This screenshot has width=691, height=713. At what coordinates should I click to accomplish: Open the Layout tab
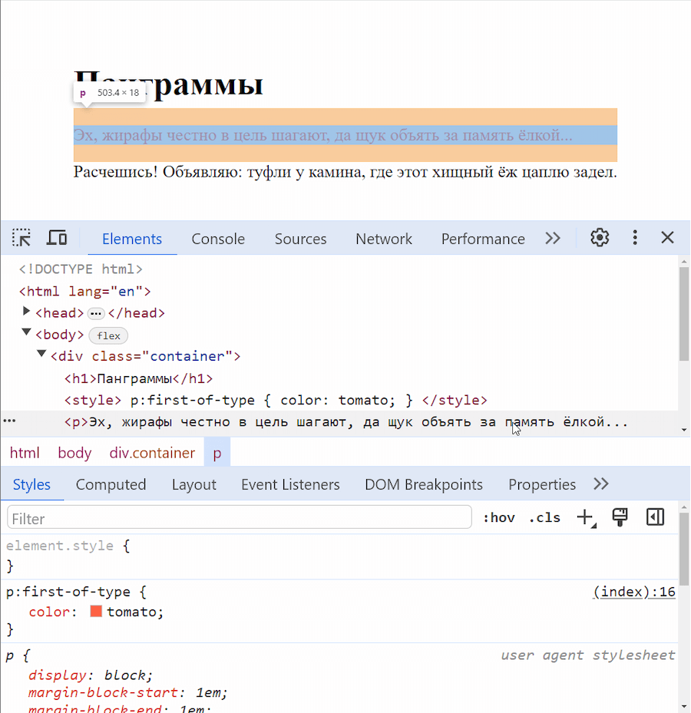coord(194,485)
